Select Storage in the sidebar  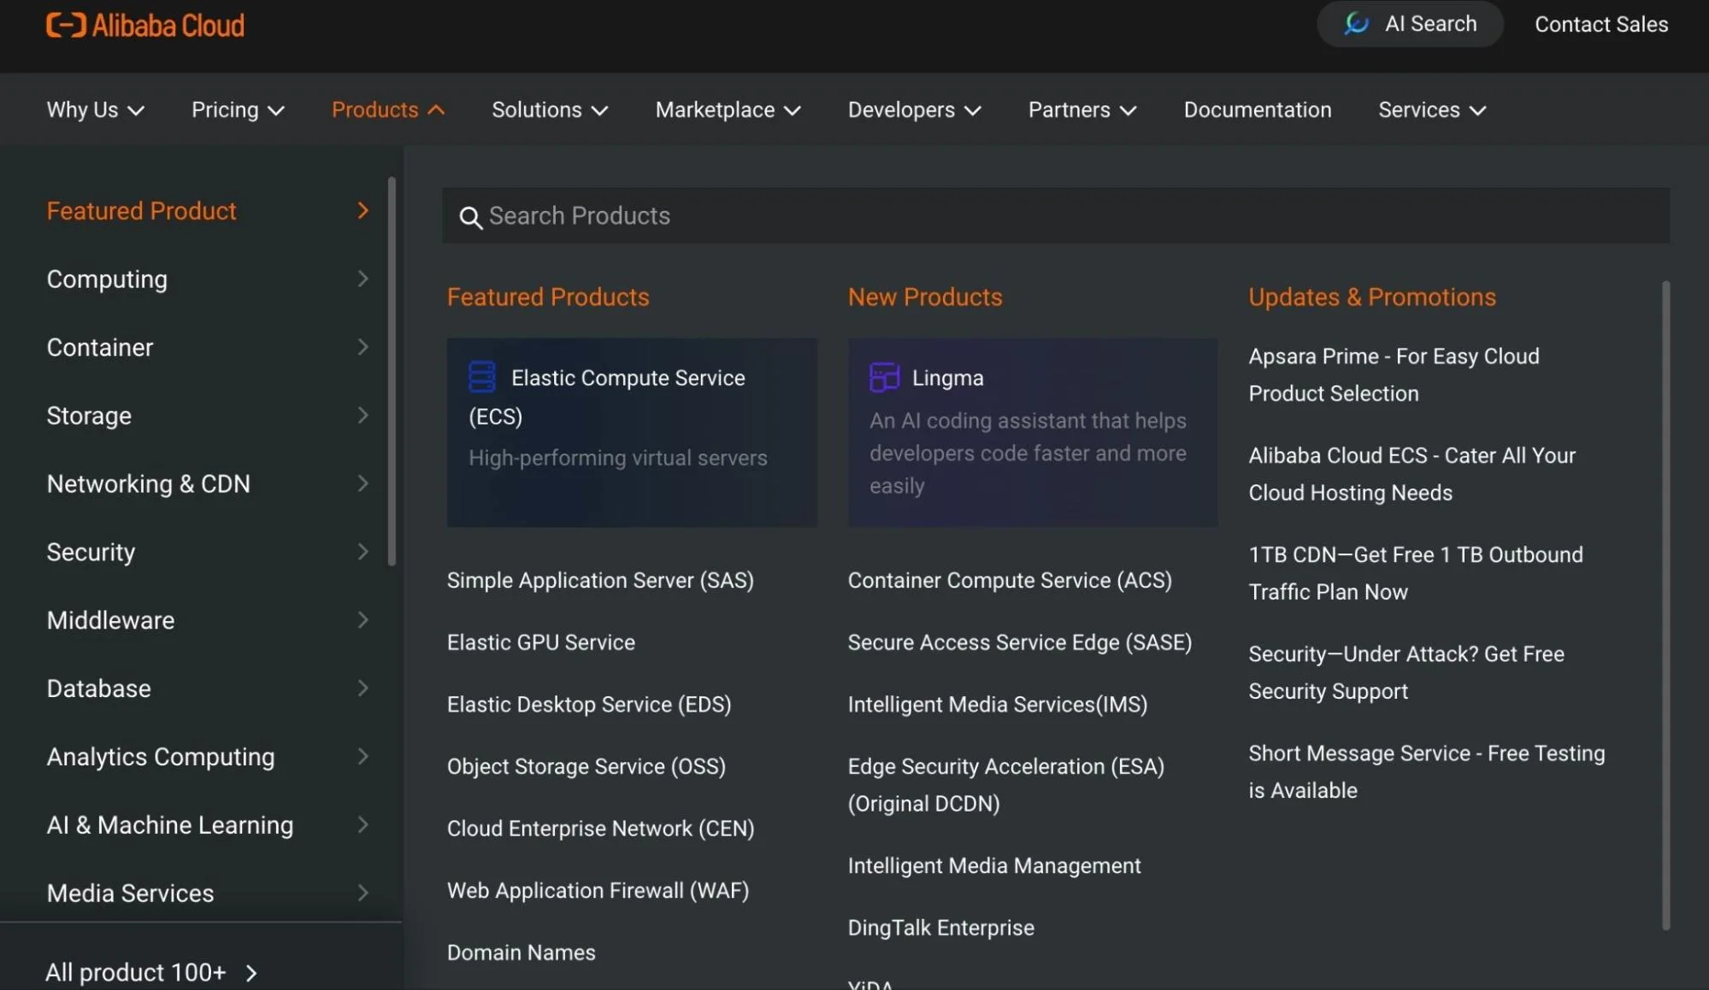[89, 415]
